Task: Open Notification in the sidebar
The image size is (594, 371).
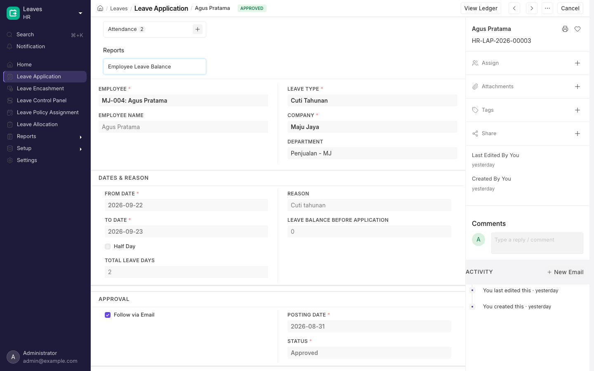Action: point(45,47)
